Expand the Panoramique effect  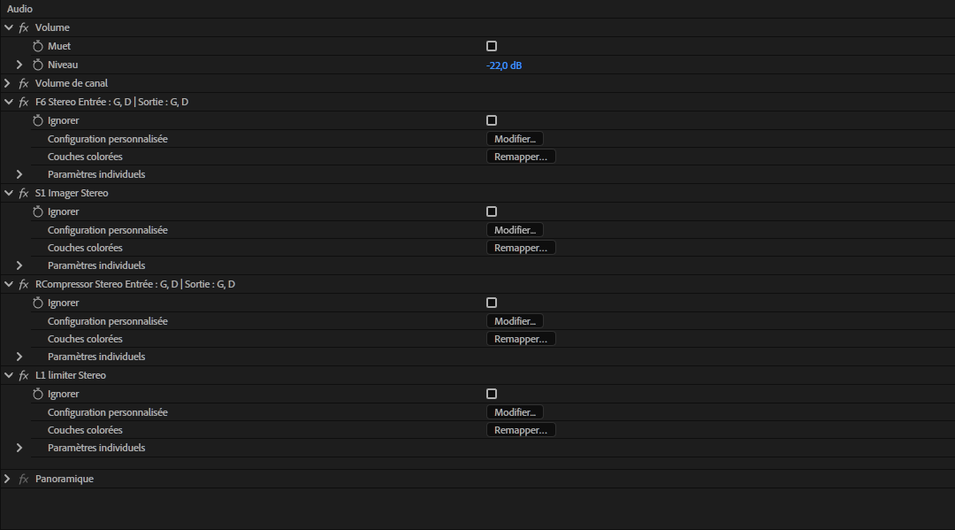pyautogui.click(x=7, y=479)
